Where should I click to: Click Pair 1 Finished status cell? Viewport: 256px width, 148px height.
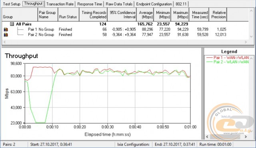[65, 29]
